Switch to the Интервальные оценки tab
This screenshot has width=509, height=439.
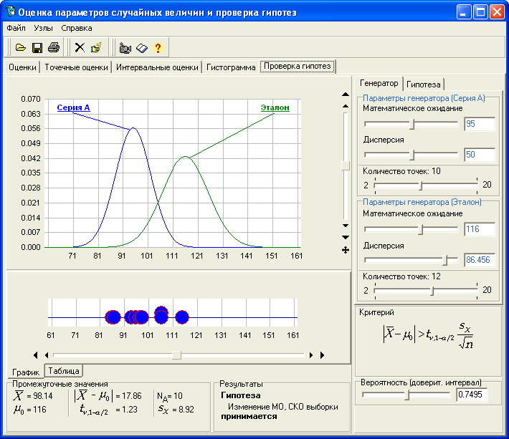click(157, 67)
